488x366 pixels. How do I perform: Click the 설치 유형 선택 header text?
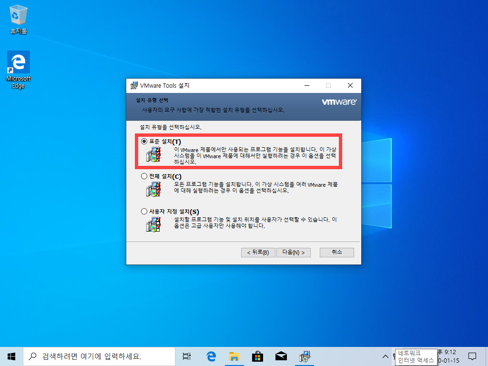tap(152, 100)
